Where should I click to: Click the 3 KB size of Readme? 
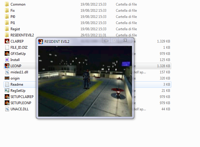167,85
